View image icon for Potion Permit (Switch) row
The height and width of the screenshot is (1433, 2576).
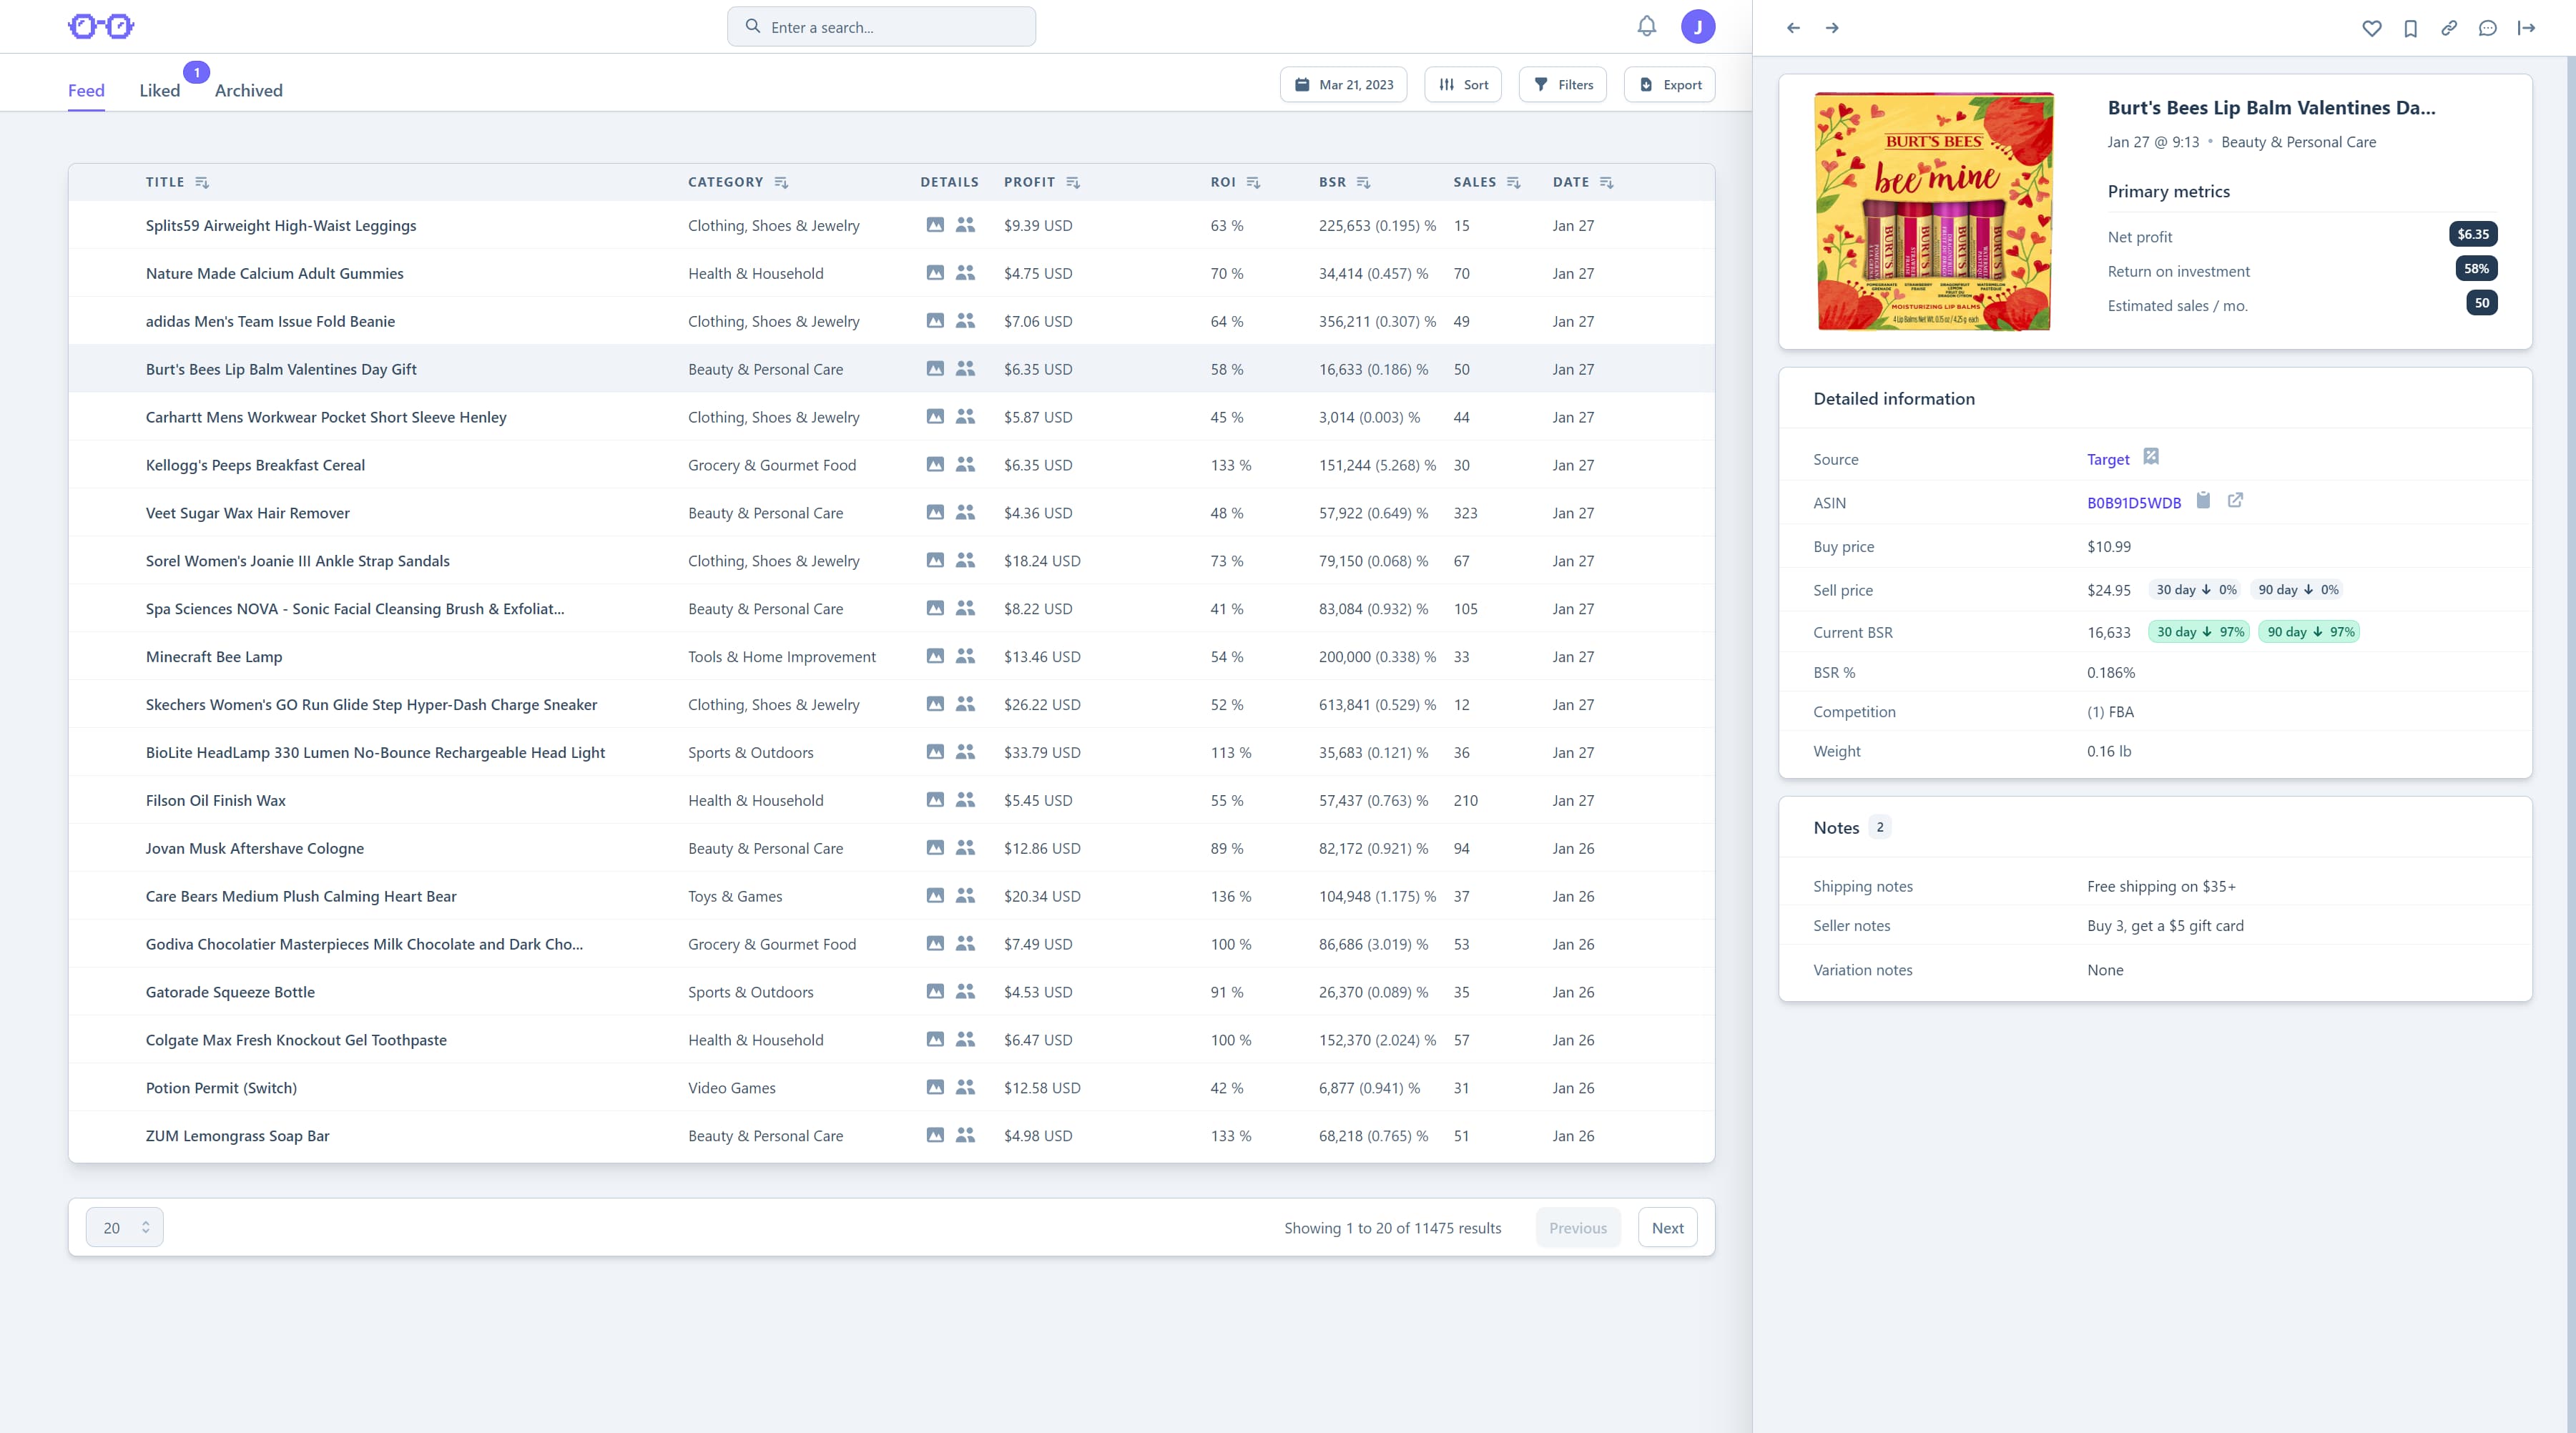935,1087
